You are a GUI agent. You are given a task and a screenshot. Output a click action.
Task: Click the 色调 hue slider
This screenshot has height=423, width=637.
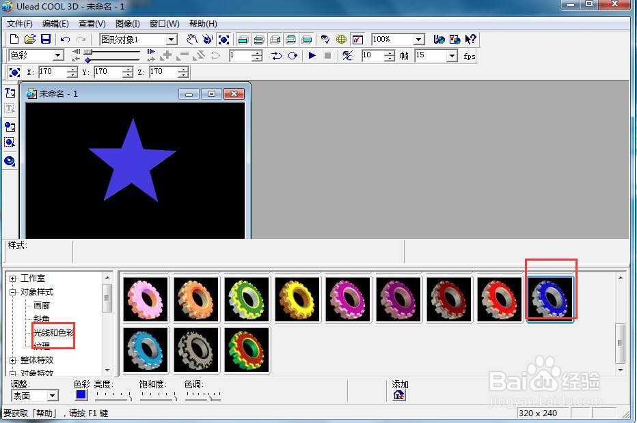203,396
